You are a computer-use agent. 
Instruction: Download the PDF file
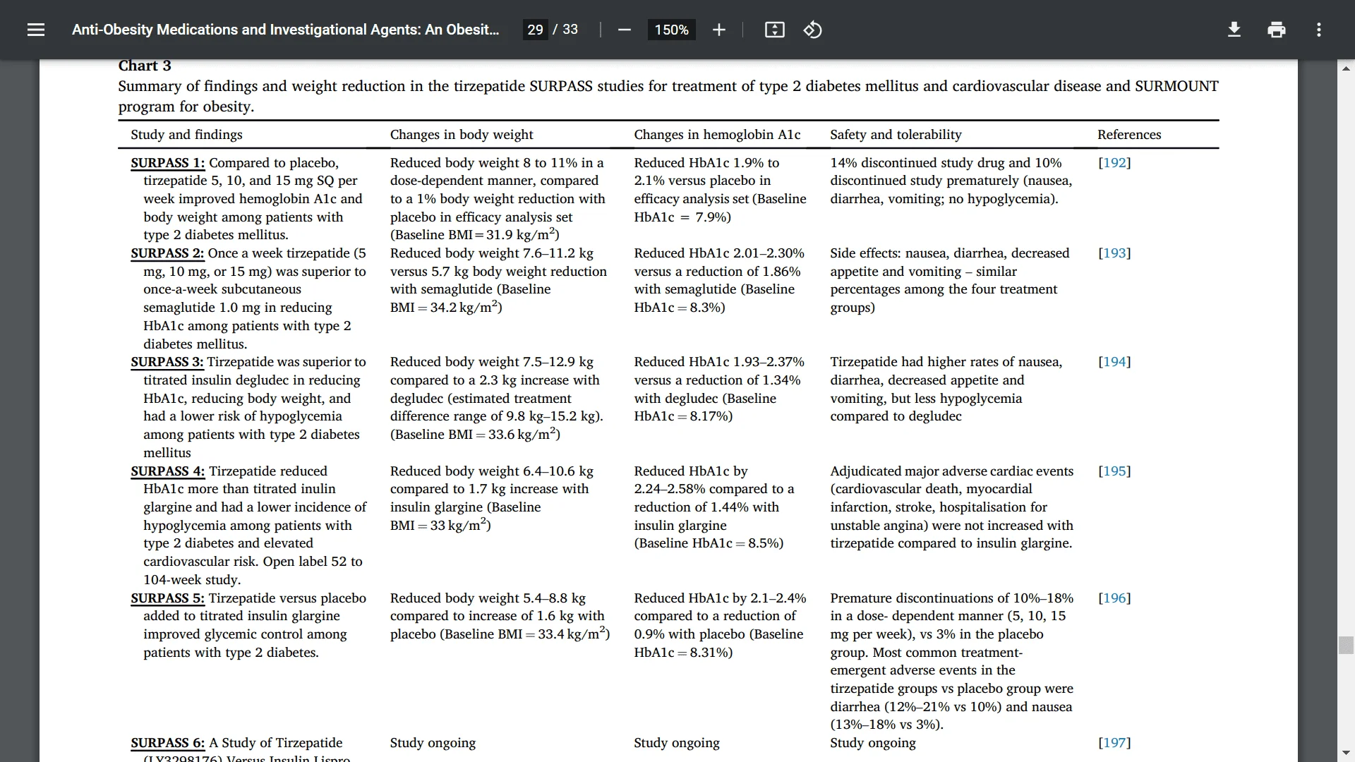click(1234, 30)
